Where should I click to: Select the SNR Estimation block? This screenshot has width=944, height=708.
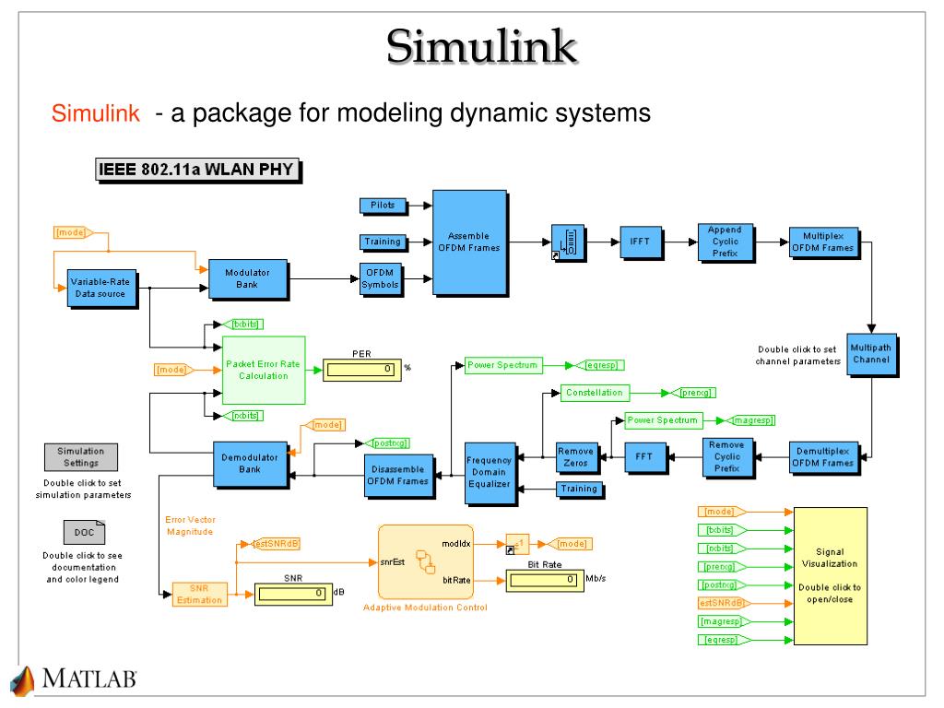pyautogui.click(x=200, y=595)
